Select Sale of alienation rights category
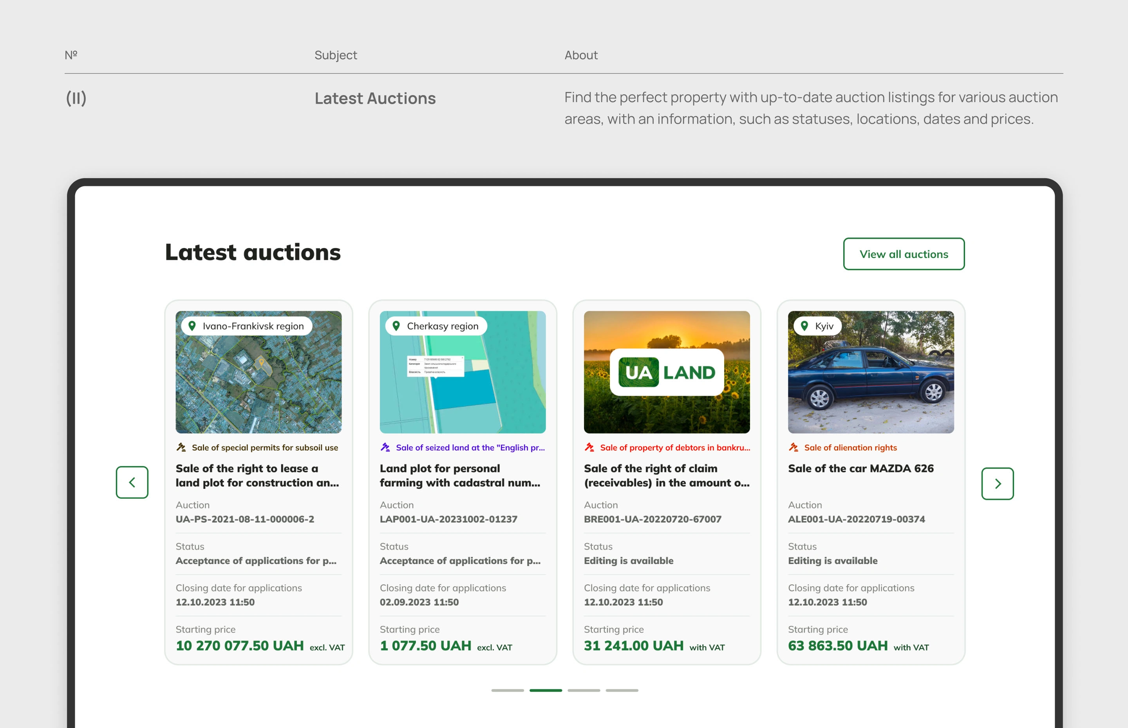The width and height of the screenshot is (1128, 728). [x=850, y=448]
